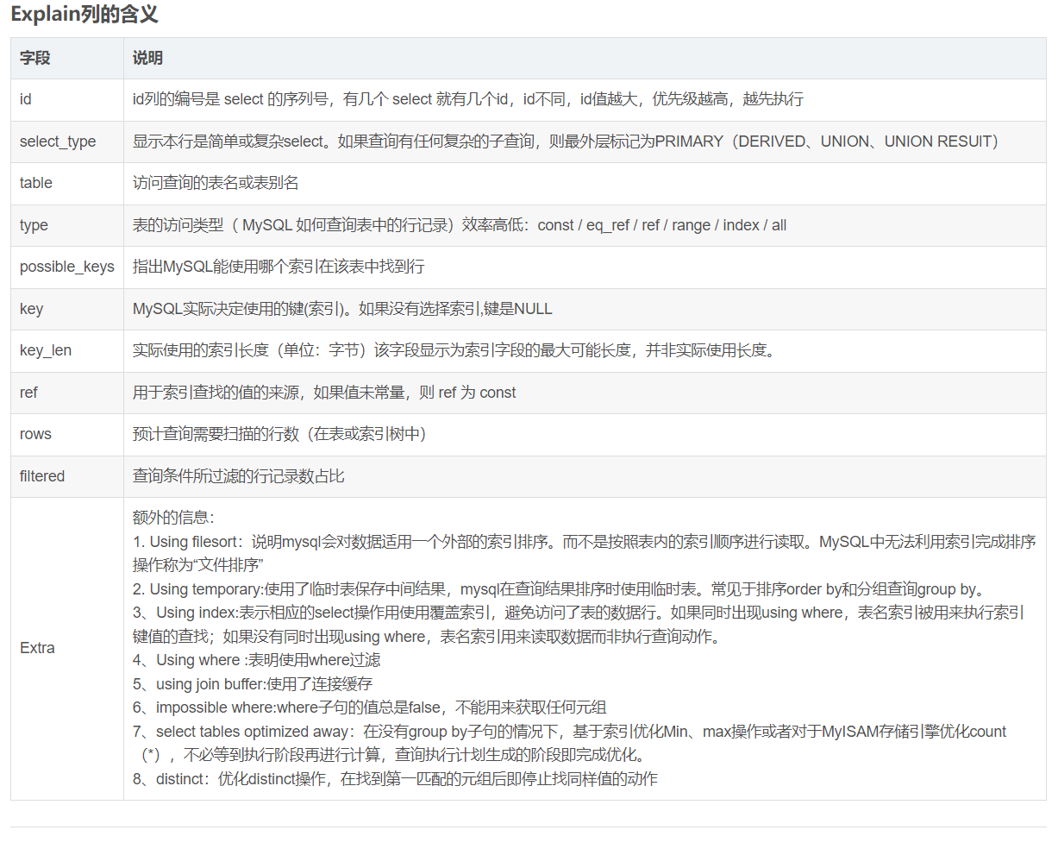
Task: Click the line '8、distinct:优化distinct操作'
Action: pyautogui.click(x=395, y=779)
